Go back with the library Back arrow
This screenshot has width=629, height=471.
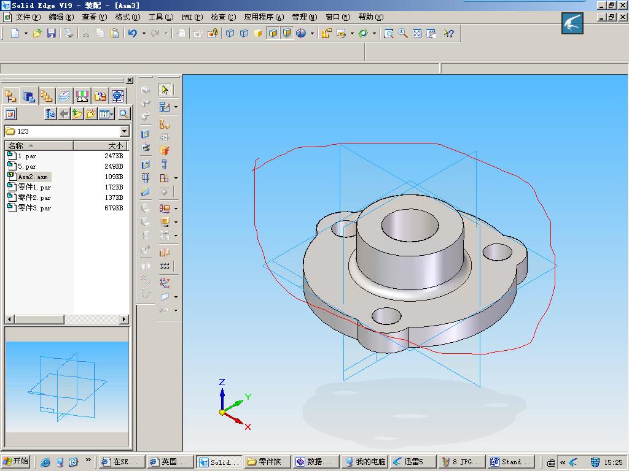pos(64,114)
